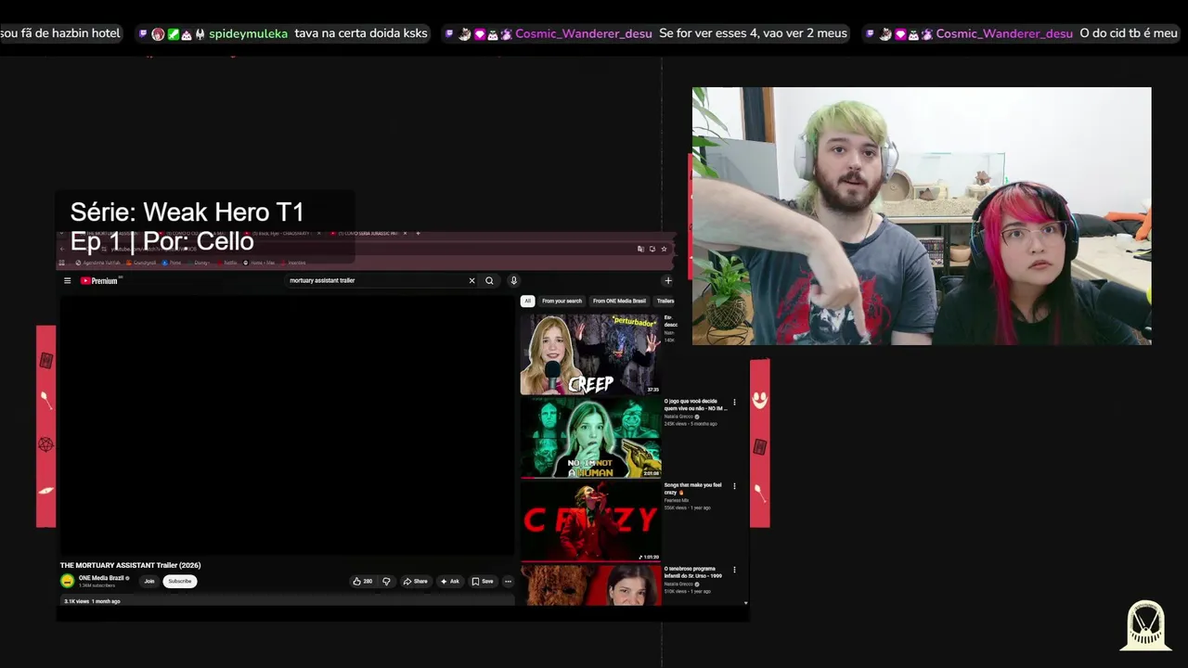Screen dimensions: 1188x668
Task: Click the Ask button
Action: 450,581
